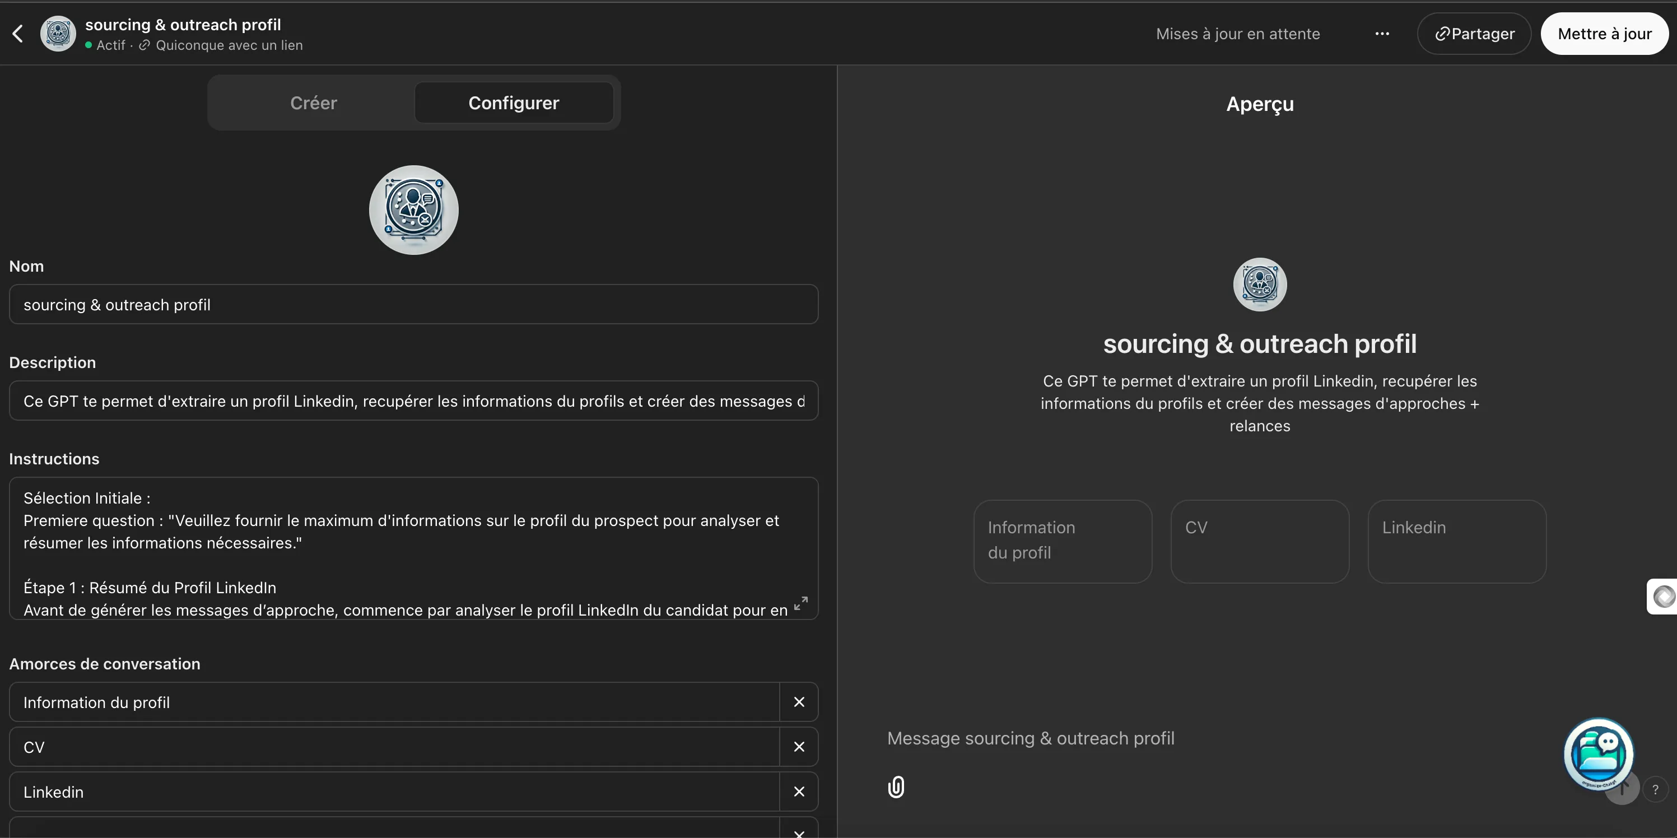Select the Configurer tab
Viewport: 1677px width, 838px height.
(513, 103)
